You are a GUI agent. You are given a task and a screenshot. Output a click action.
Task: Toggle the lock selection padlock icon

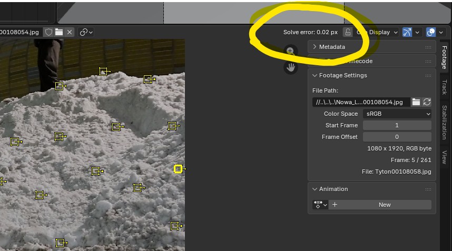click(x=347, y=32)
